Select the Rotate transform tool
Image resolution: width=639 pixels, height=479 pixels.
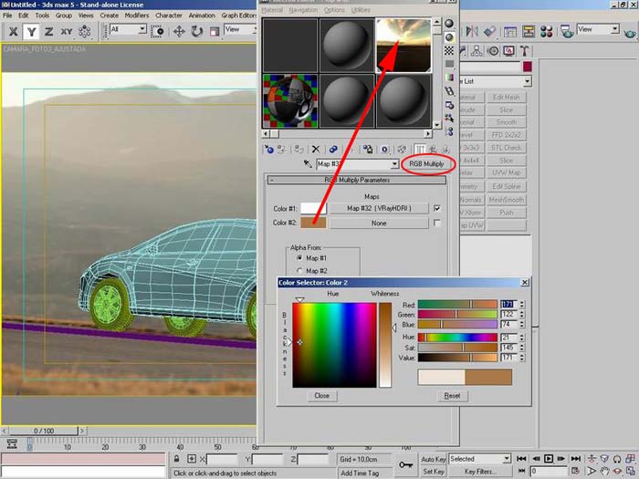pyautogui.click(x=194, y=31)
